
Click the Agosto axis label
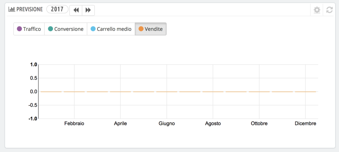pyautogui.click(x=213, y=124)
